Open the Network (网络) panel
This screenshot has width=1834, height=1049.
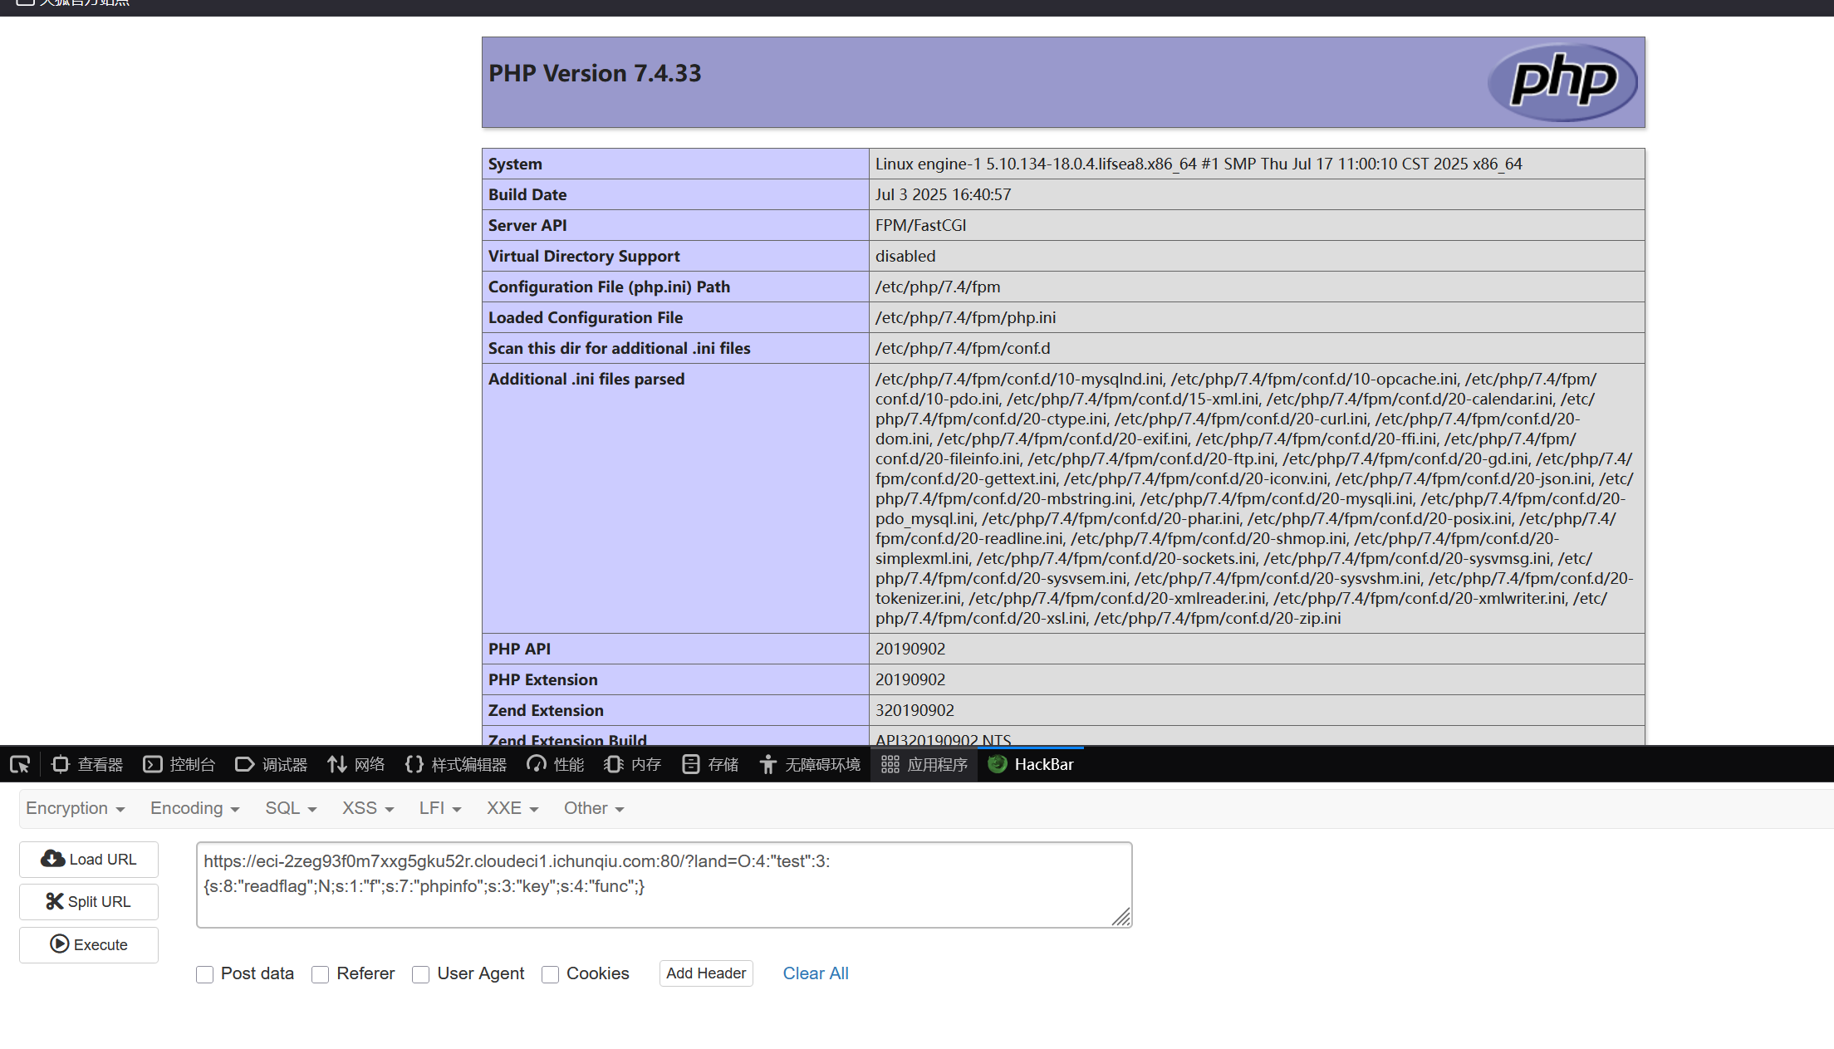pyautogui.click(x=356, y=764)
